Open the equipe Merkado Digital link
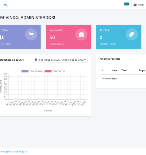146x155 pixels. [15, 152]
